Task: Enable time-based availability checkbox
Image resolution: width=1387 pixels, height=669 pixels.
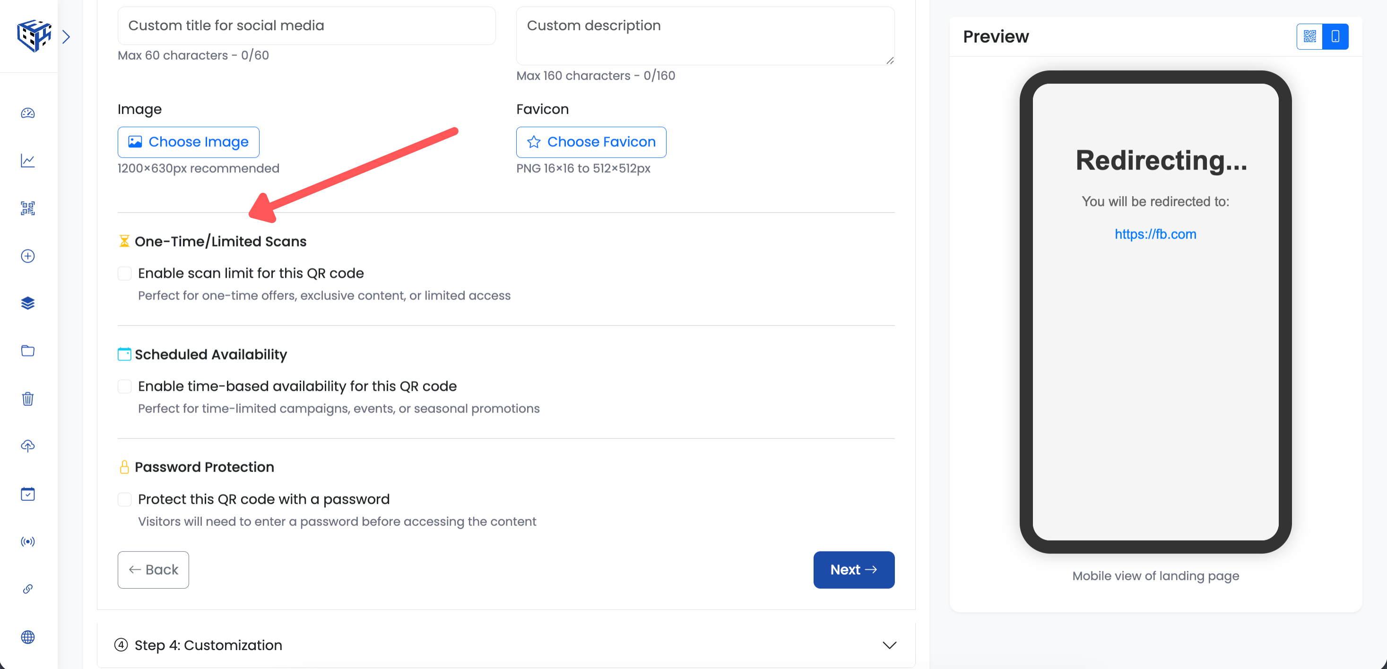Action: pyautogui.click(x=124, y=386)
